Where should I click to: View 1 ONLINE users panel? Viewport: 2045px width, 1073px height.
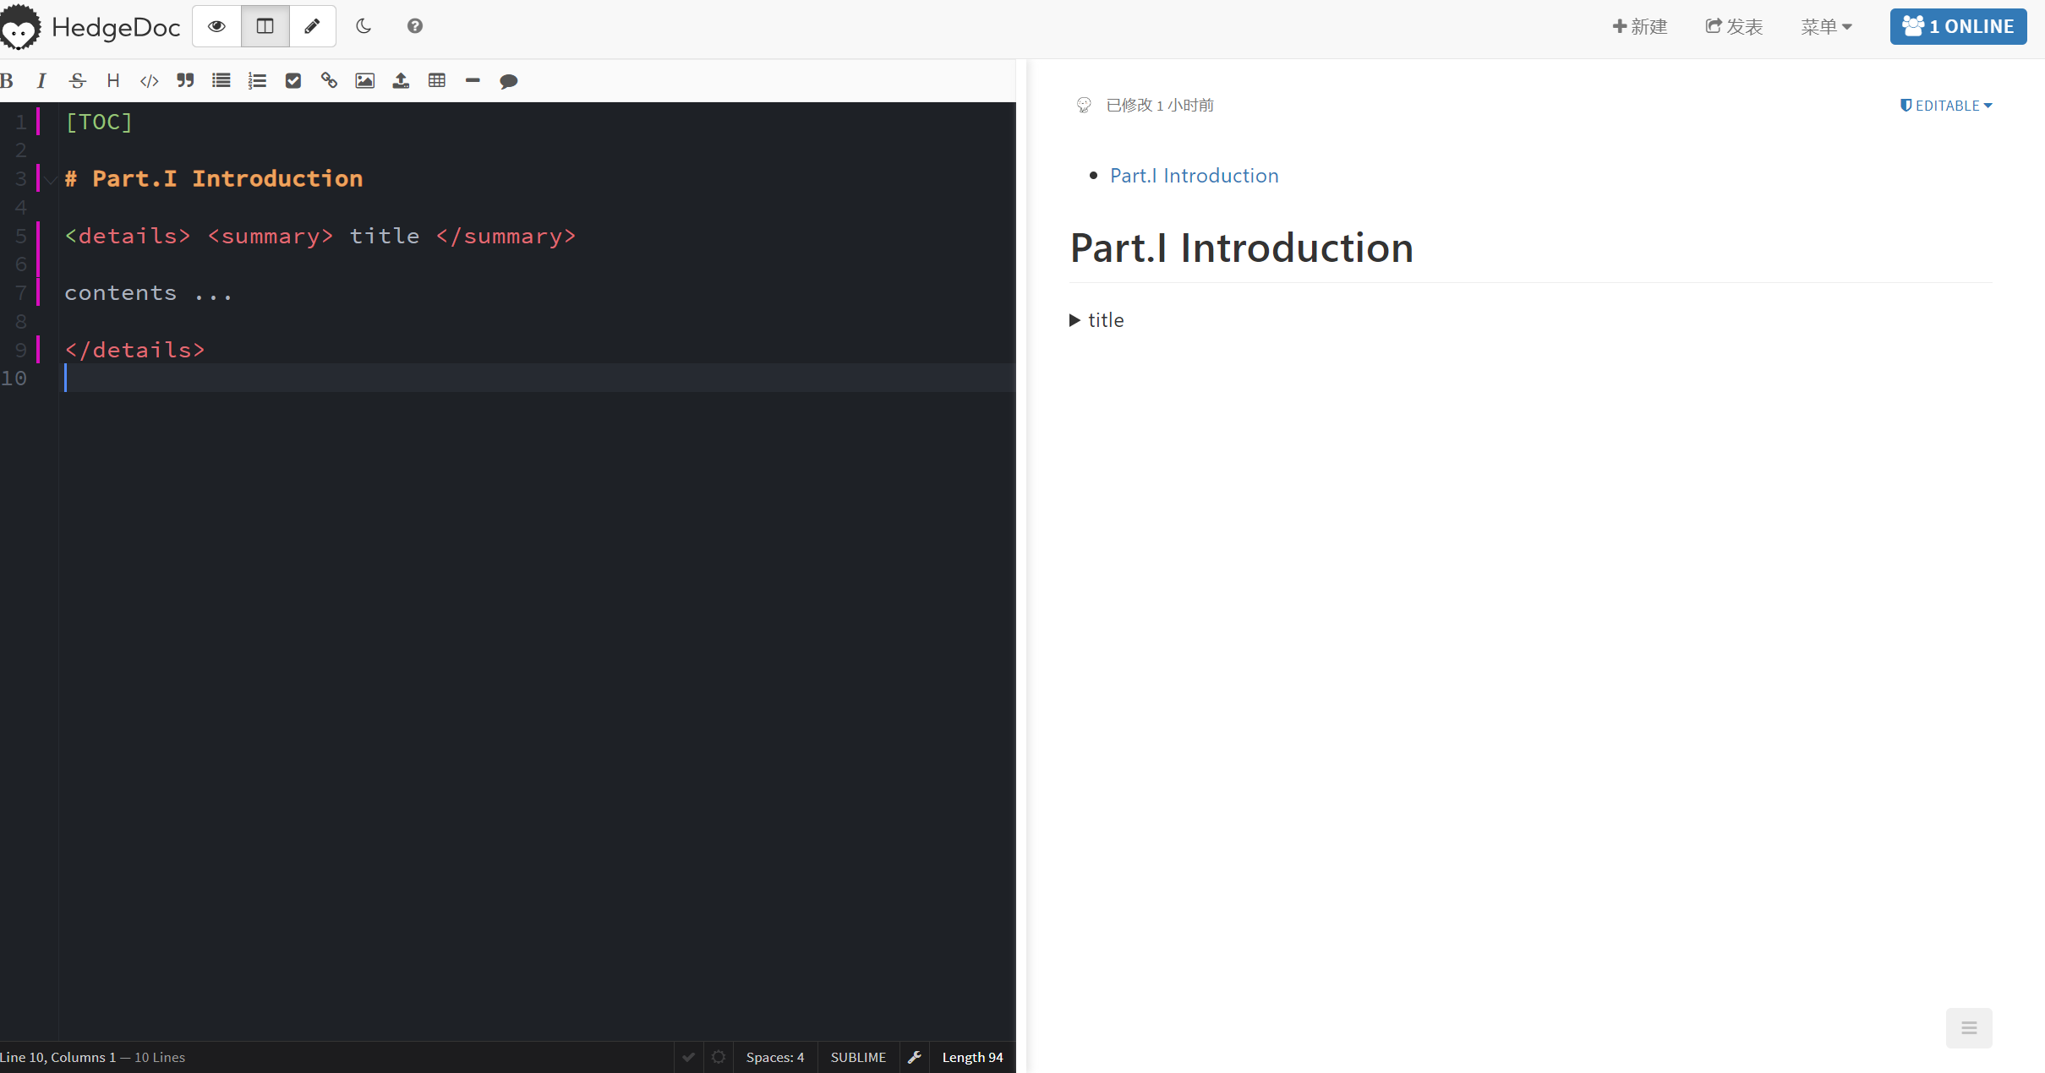[x=1955, y=25]
